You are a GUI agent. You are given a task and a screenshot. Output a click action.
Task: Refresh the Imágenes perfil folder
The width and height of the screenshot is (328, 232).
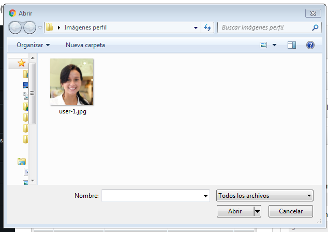pyautogui.click(x=207, y=27)
